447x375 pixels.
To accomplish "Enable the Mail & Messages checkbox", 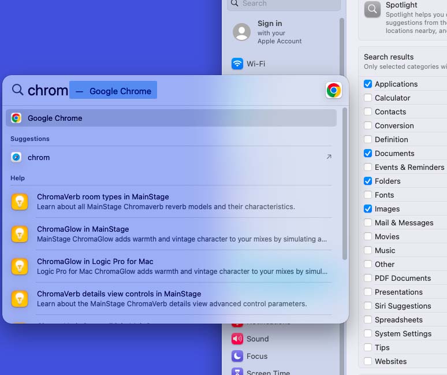I will [x=368, y=222].
